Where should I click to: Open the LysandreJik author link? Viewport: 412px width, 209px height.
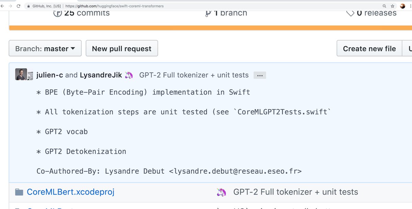[x=101, y=75]
